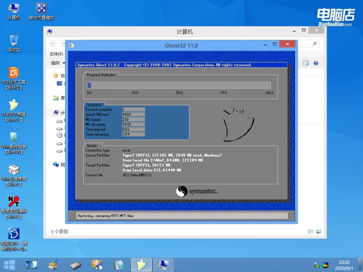This screenshot has height=272, width=363.
Task: Click the colorful picture taskbar icon
Action: point(97,265)
